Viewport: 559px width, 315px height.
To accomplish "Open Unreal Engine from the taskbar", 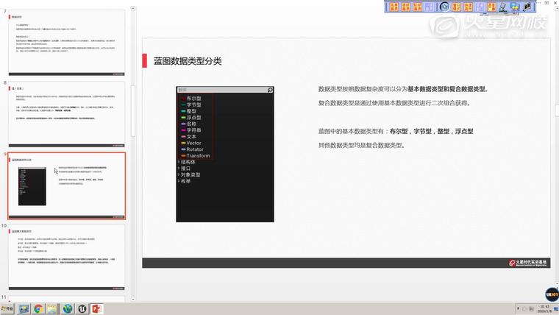I will coord(82,308).
